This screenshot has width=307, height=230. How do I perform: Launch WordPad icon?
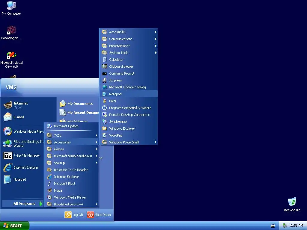click(x=105, y=135)
